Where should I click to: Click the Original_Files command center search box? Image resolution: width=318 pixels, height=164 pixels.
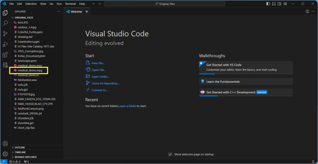(165, 4)
